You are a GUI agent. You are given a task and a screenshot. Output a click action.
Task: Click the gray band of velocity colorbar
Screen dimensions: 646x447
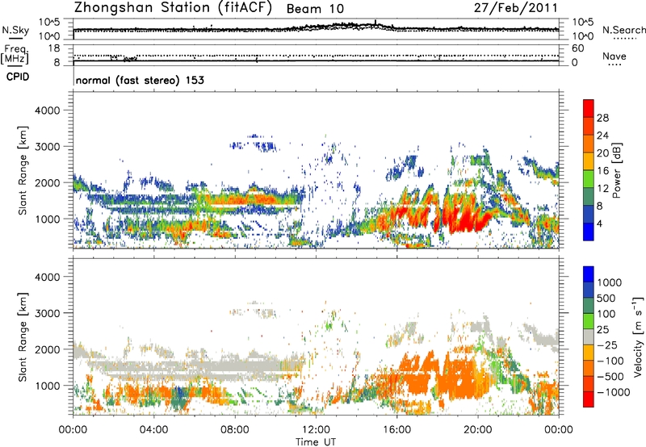[x=589, y=336]
